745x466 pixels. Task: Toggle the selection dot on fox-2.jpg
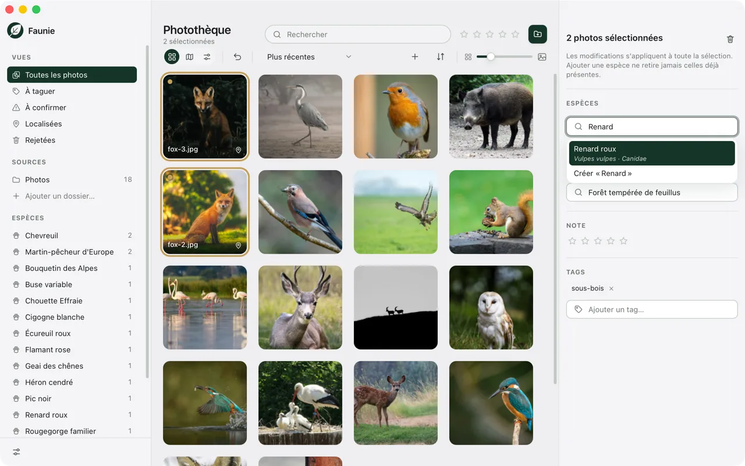(170, 177)
